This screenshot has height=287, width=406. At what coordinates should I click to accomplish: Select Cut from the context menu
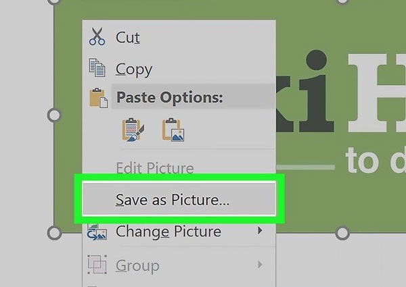pyautogui.click(x=128, y=37)
